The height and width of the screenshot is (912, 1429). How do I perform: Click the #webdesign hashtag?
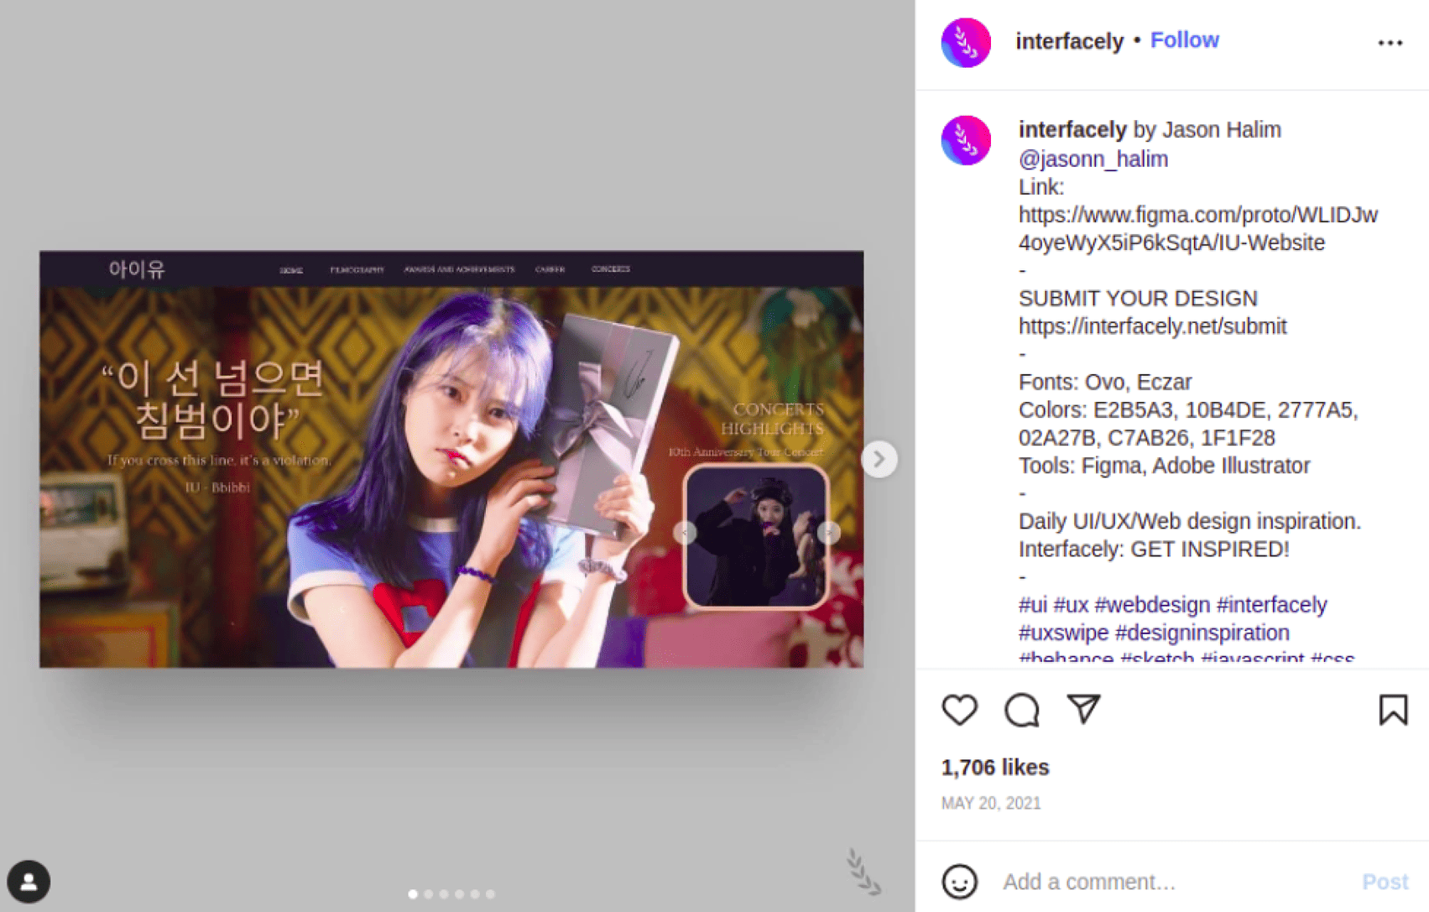coord(1152,605)
